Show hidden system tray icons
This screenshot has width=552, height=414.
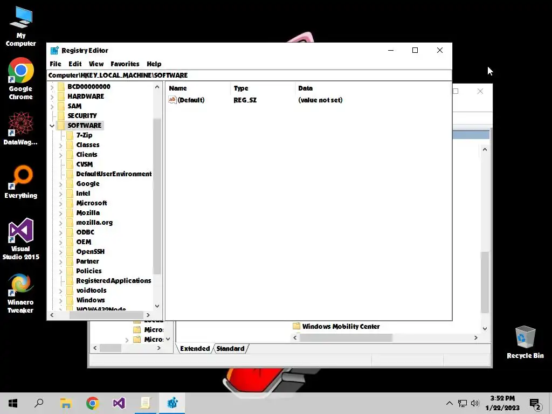pyautogui.click(x=449, y=403)
